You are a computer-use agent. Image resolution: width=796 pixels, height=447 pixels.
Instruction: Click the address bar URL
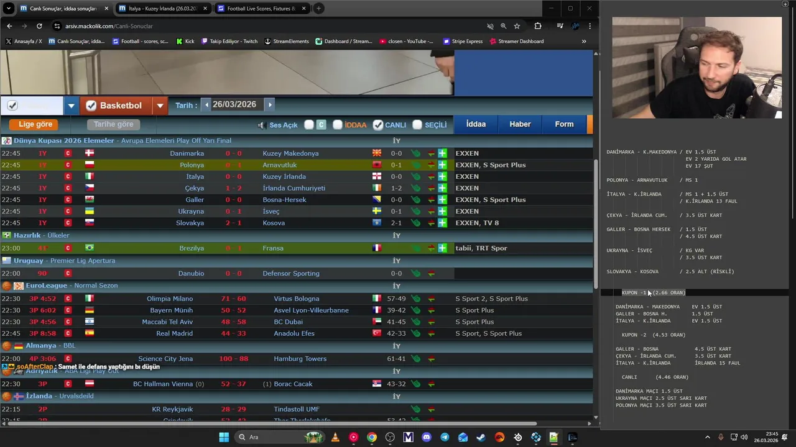click(109, 26)
